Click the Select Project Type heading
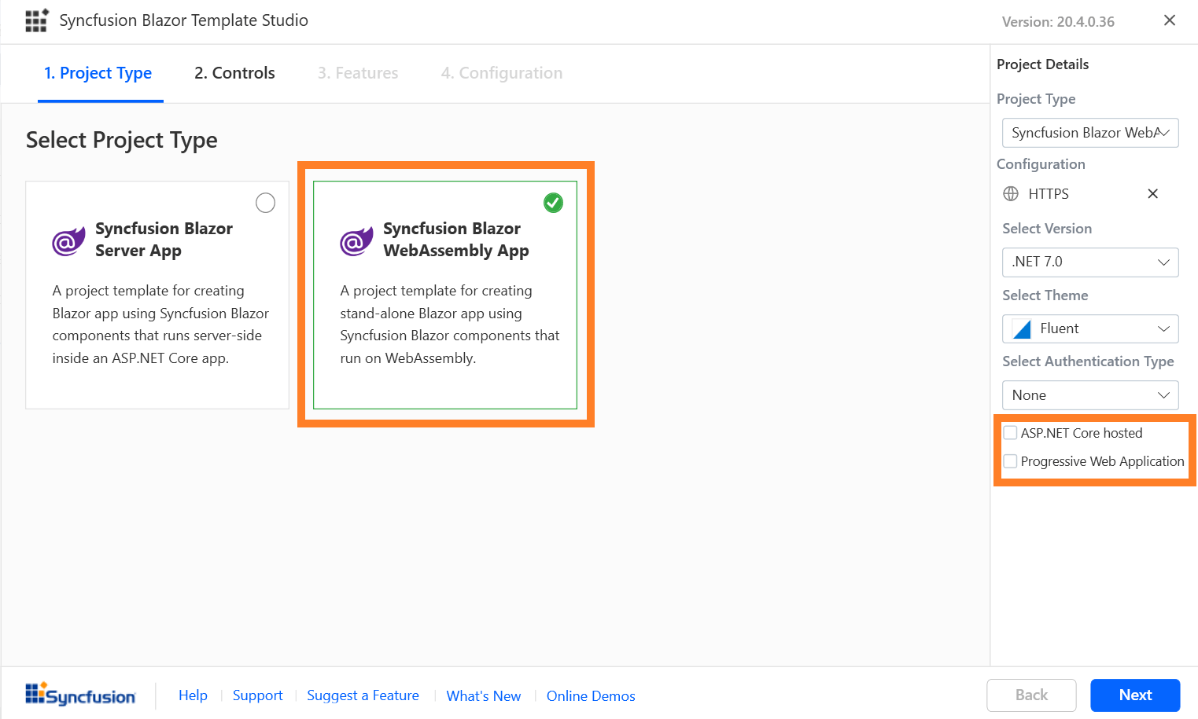Viewport: 1198px width, 719px height. [x=122, y=140]
